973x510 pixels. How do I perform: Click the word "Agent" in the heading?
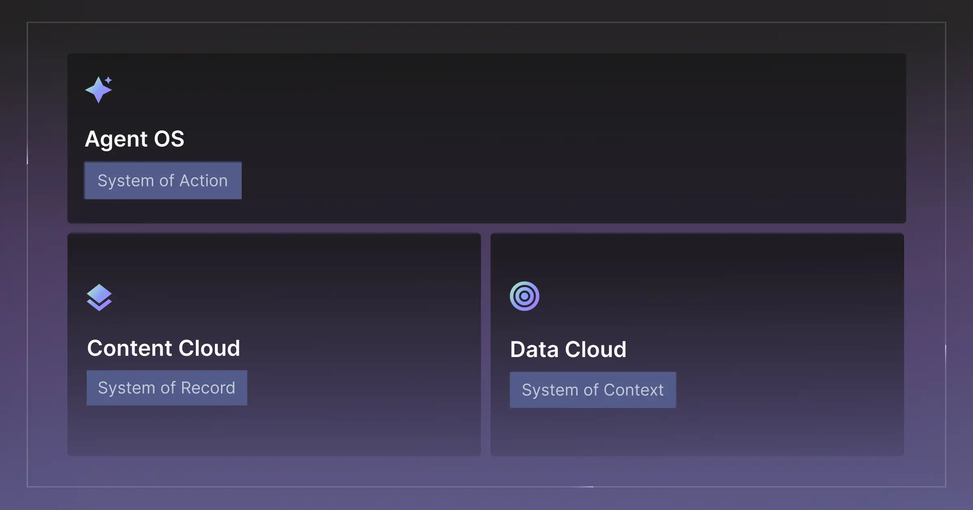point(116,140)
